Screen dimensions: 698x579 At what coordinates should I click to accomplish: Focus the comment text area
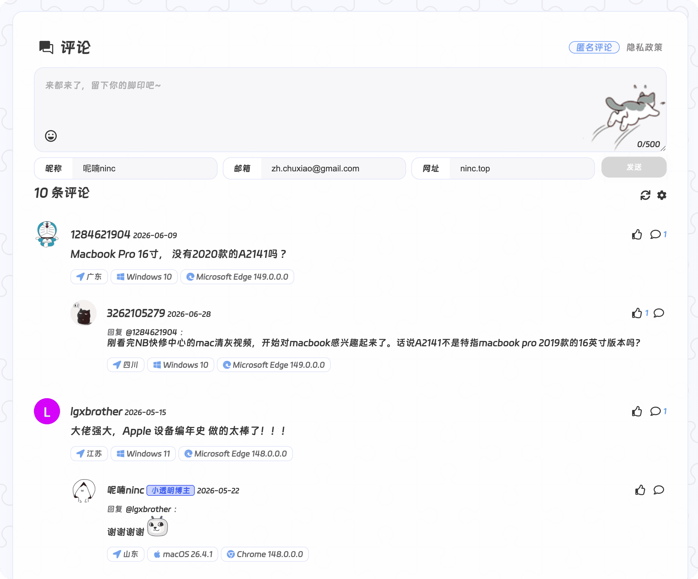click(x=350, y=110)
